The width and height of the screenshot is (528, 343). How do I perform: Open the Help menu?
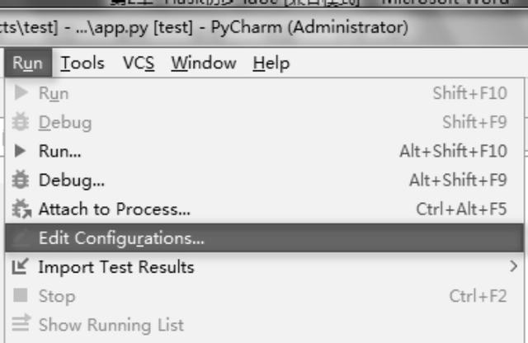point(271,63)
